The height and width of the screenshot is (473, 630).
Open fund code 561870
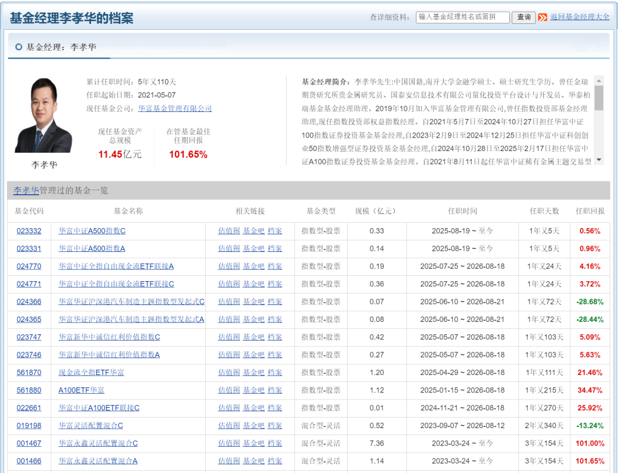click(x=29, y=373)
